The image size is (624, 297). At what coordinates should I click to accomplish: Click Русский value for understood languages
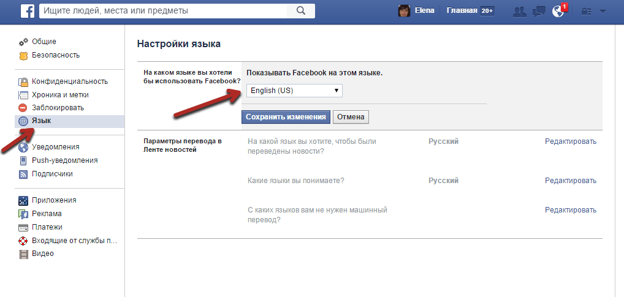[x=443, y=181]
